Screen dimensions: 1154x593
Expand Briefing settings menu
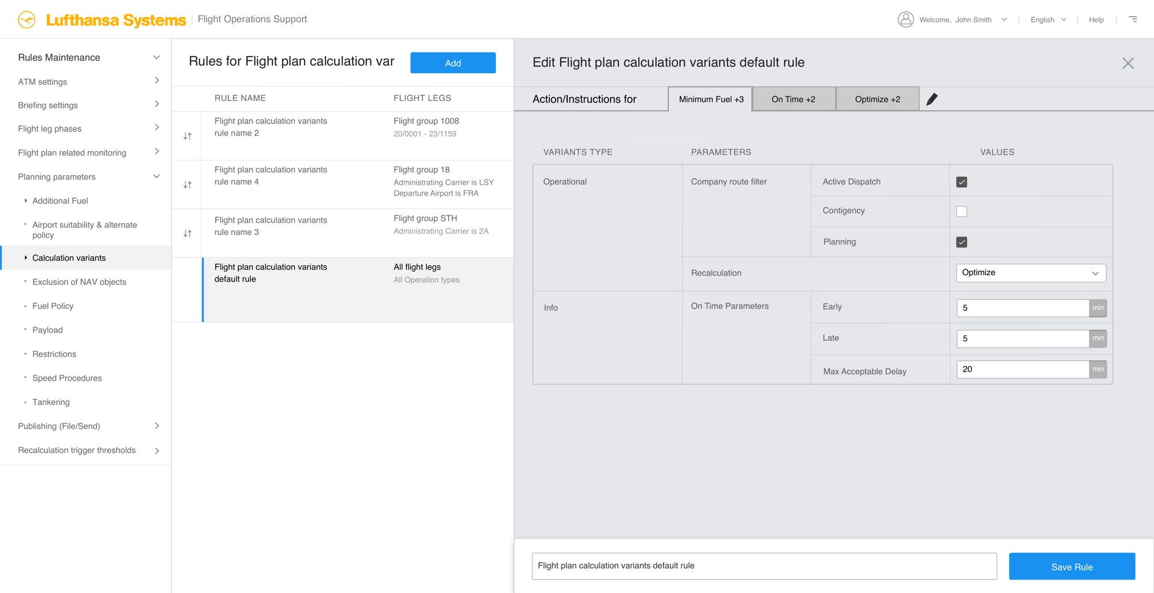pyautogui.click(x=157, y=104)
